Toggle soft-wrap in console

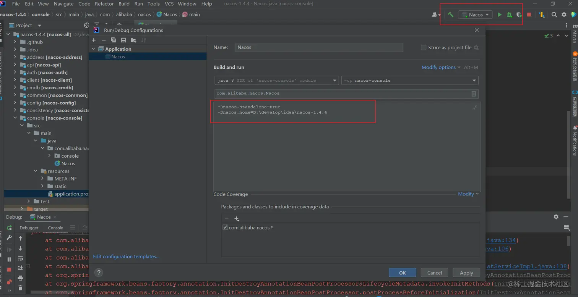21,258
